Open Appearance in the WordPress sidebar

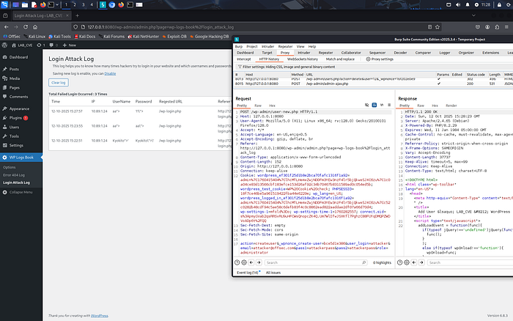(x=19, y=108)
